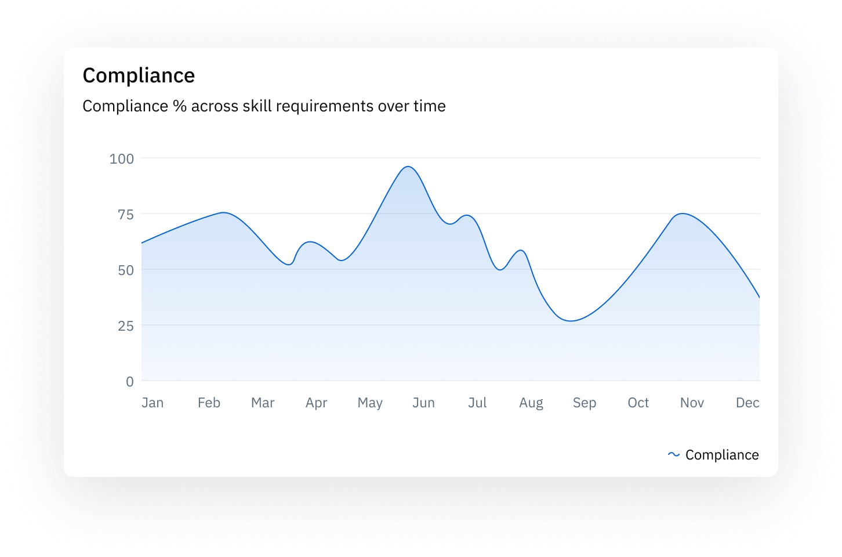842x557 pixels.
Task: Choose the Nov axis label
Action: point(692,403)
